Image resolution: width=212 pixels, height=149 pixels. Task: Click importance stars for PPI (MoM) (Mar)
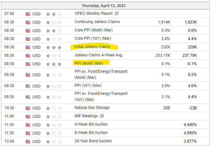click(x=54, y=64)
